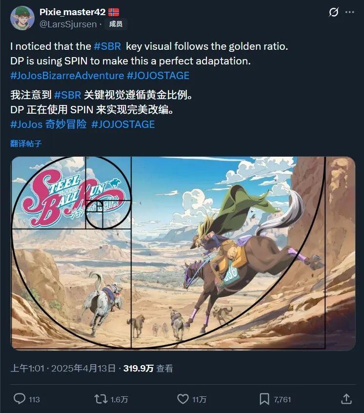Click the repost arrows icon

[101, 399]
